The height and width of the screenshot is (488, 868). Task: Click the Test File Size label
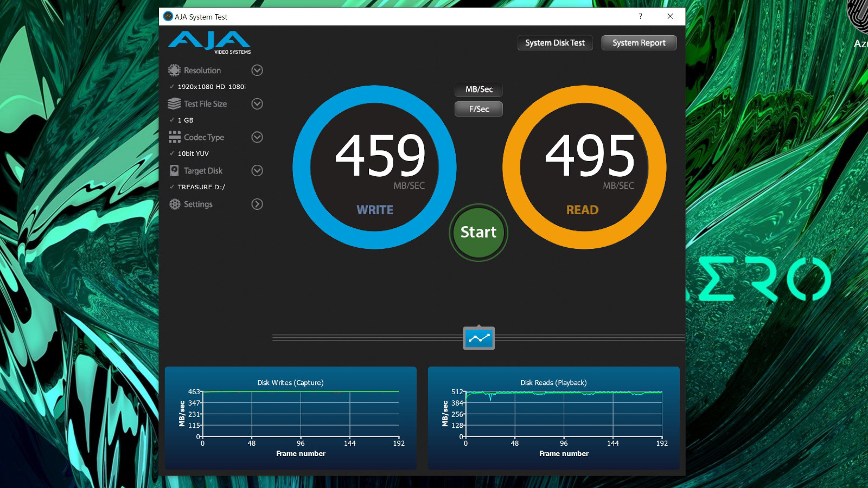(205, 104)
